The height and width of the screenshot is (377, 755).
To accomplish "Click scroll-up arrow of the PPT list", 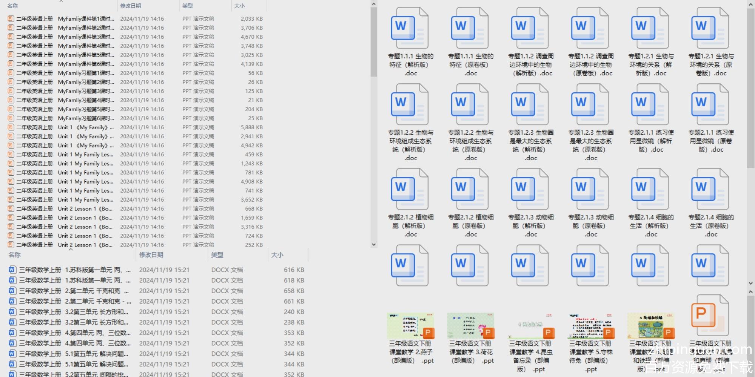I will (374, 4).
